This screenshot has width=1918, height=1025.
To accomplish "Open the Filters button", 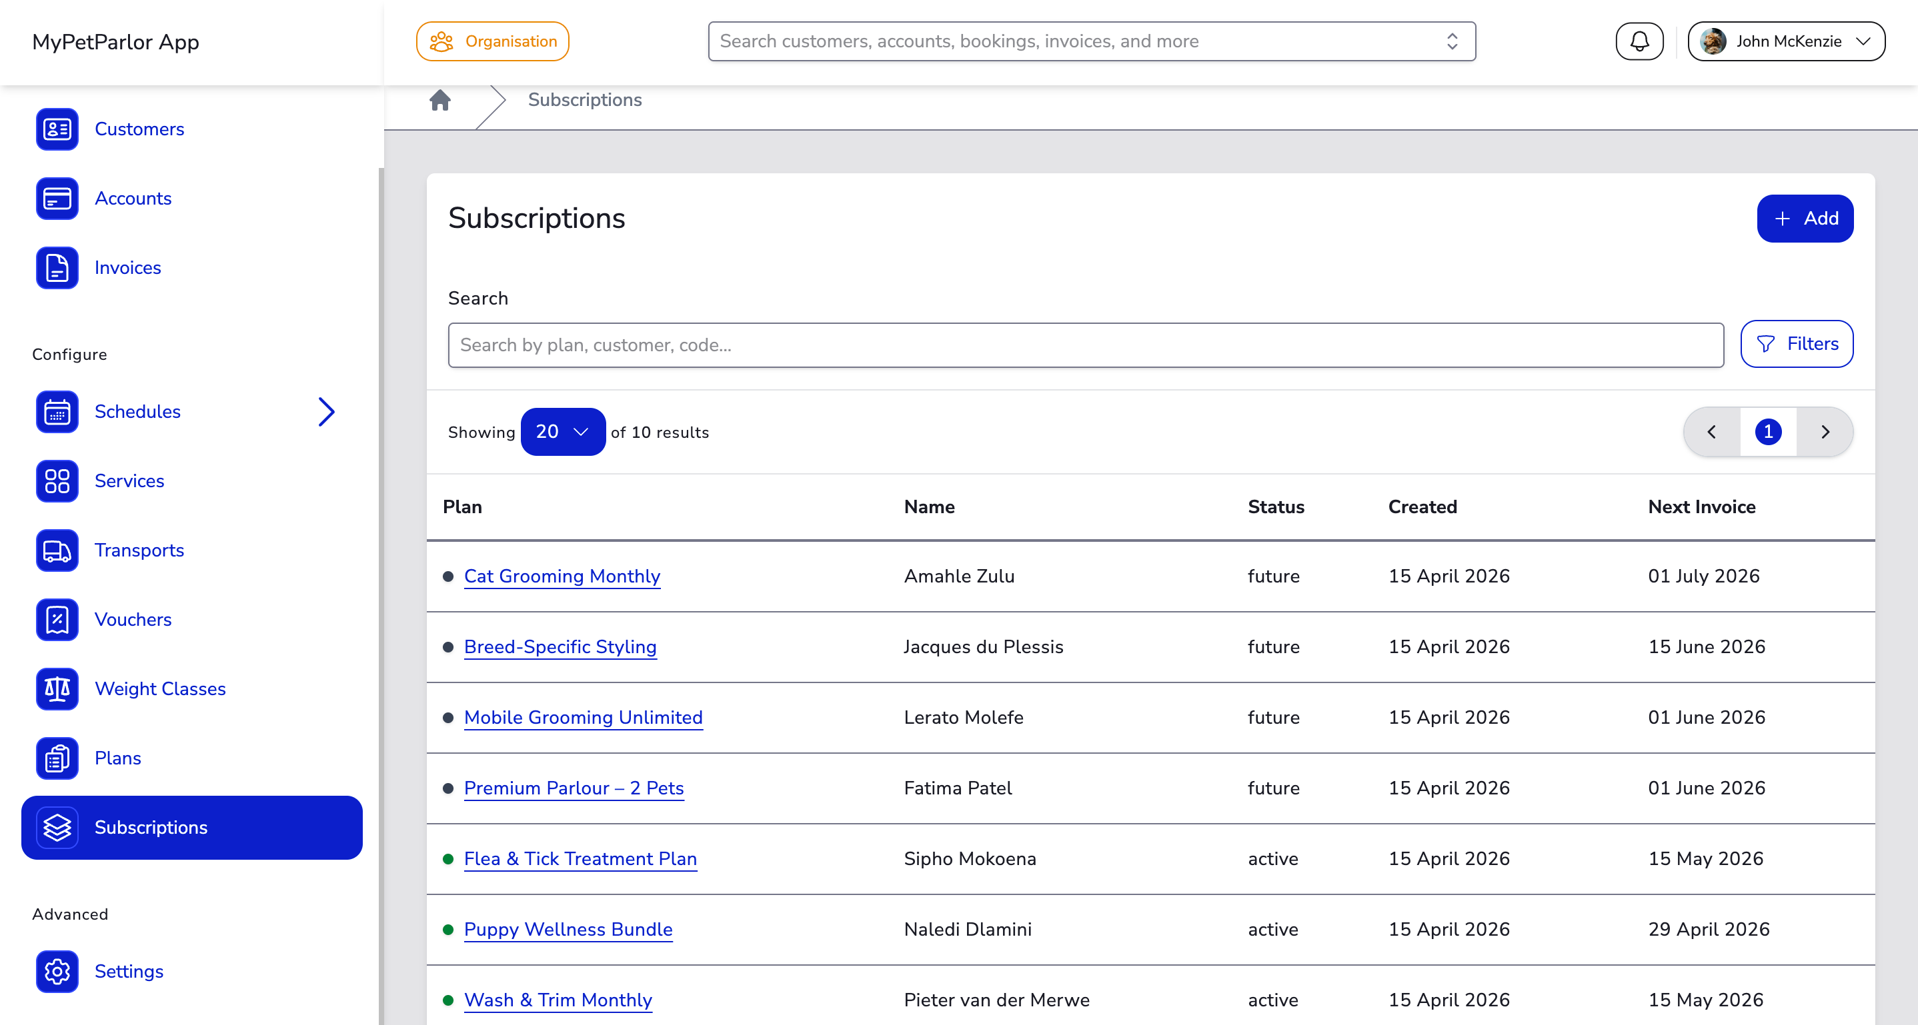I will 1796,344.
